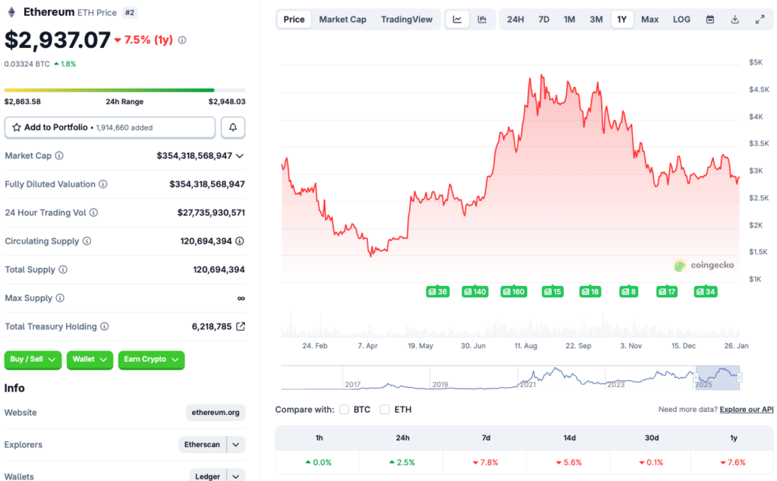777x481 pixels.
Task: Expand chart to fullscreen
Action: (x=760, y=19)
